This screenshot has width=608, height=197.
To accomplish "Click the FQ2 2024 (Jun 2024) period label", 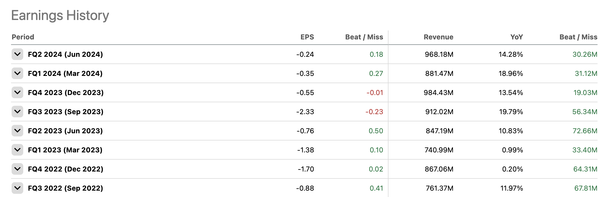I will [x=65, y=54].
